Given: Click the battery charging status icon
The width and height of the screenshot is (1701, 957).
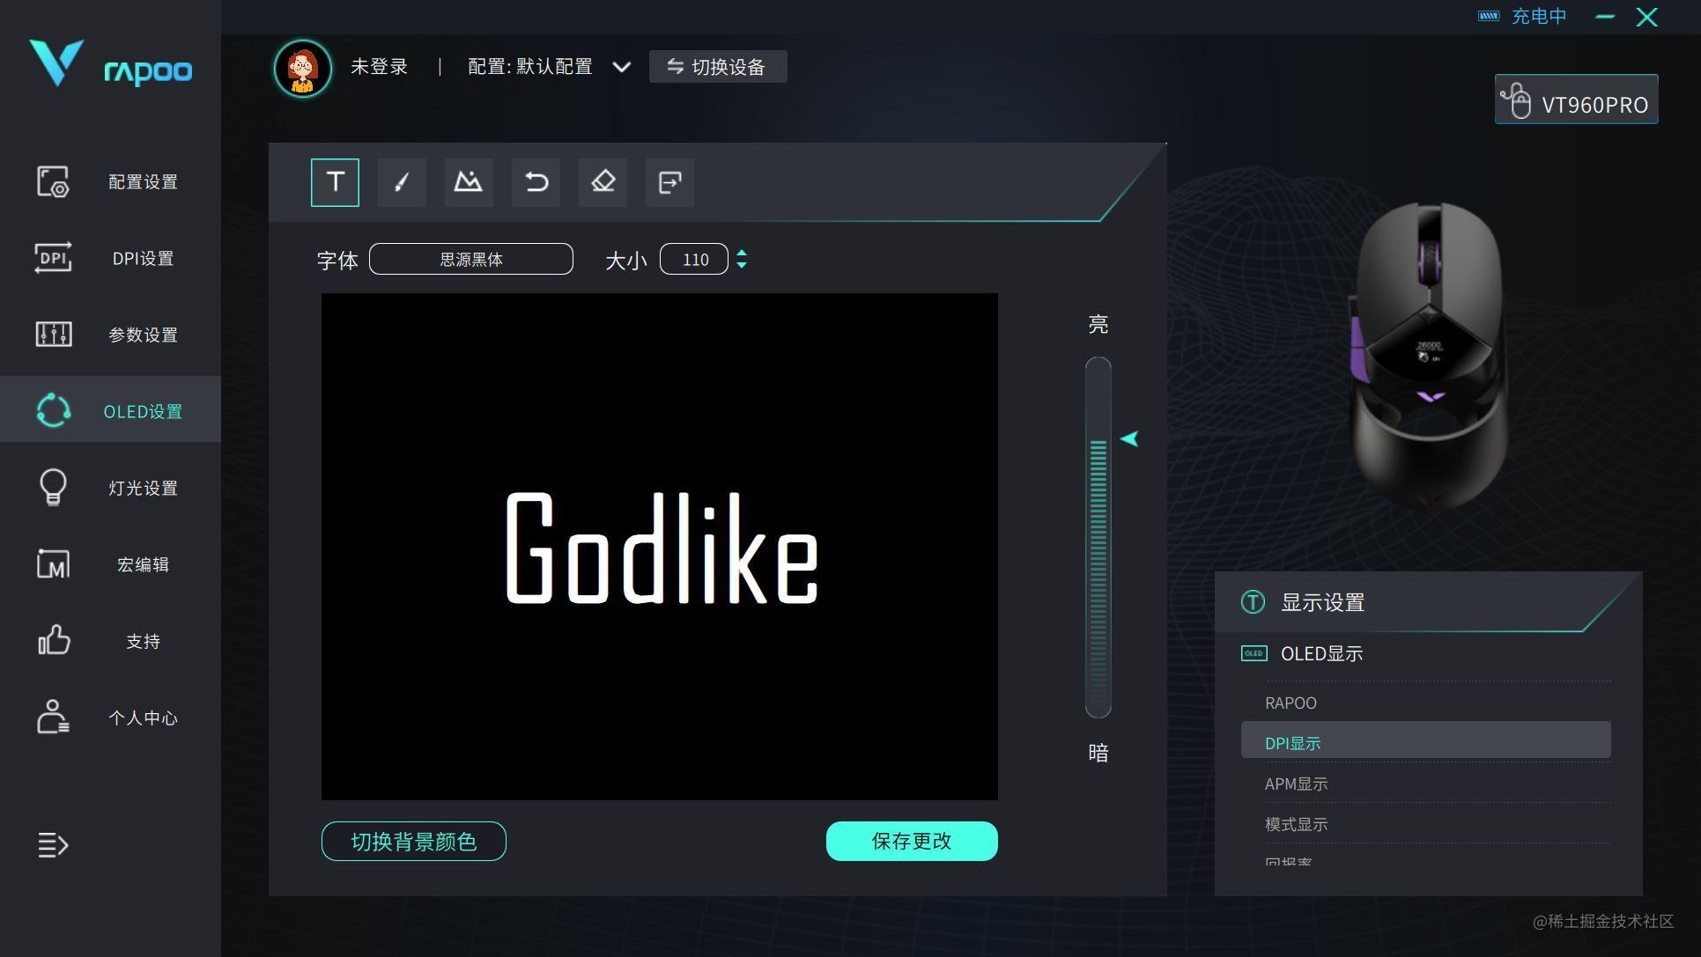Looking at the screenshot, I should point(1489,16).
